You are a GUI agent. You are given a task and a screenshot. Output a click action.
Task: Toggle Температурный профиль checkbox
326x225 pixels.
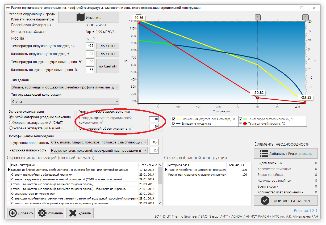click(241, 124)
